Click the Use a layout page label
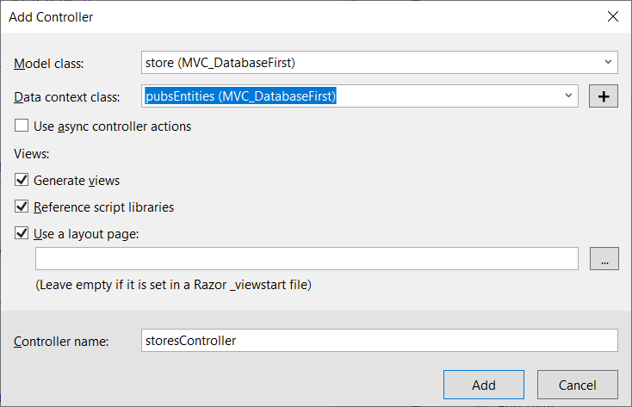The width and height of the screenshot is (632, 407). [86, 234]
